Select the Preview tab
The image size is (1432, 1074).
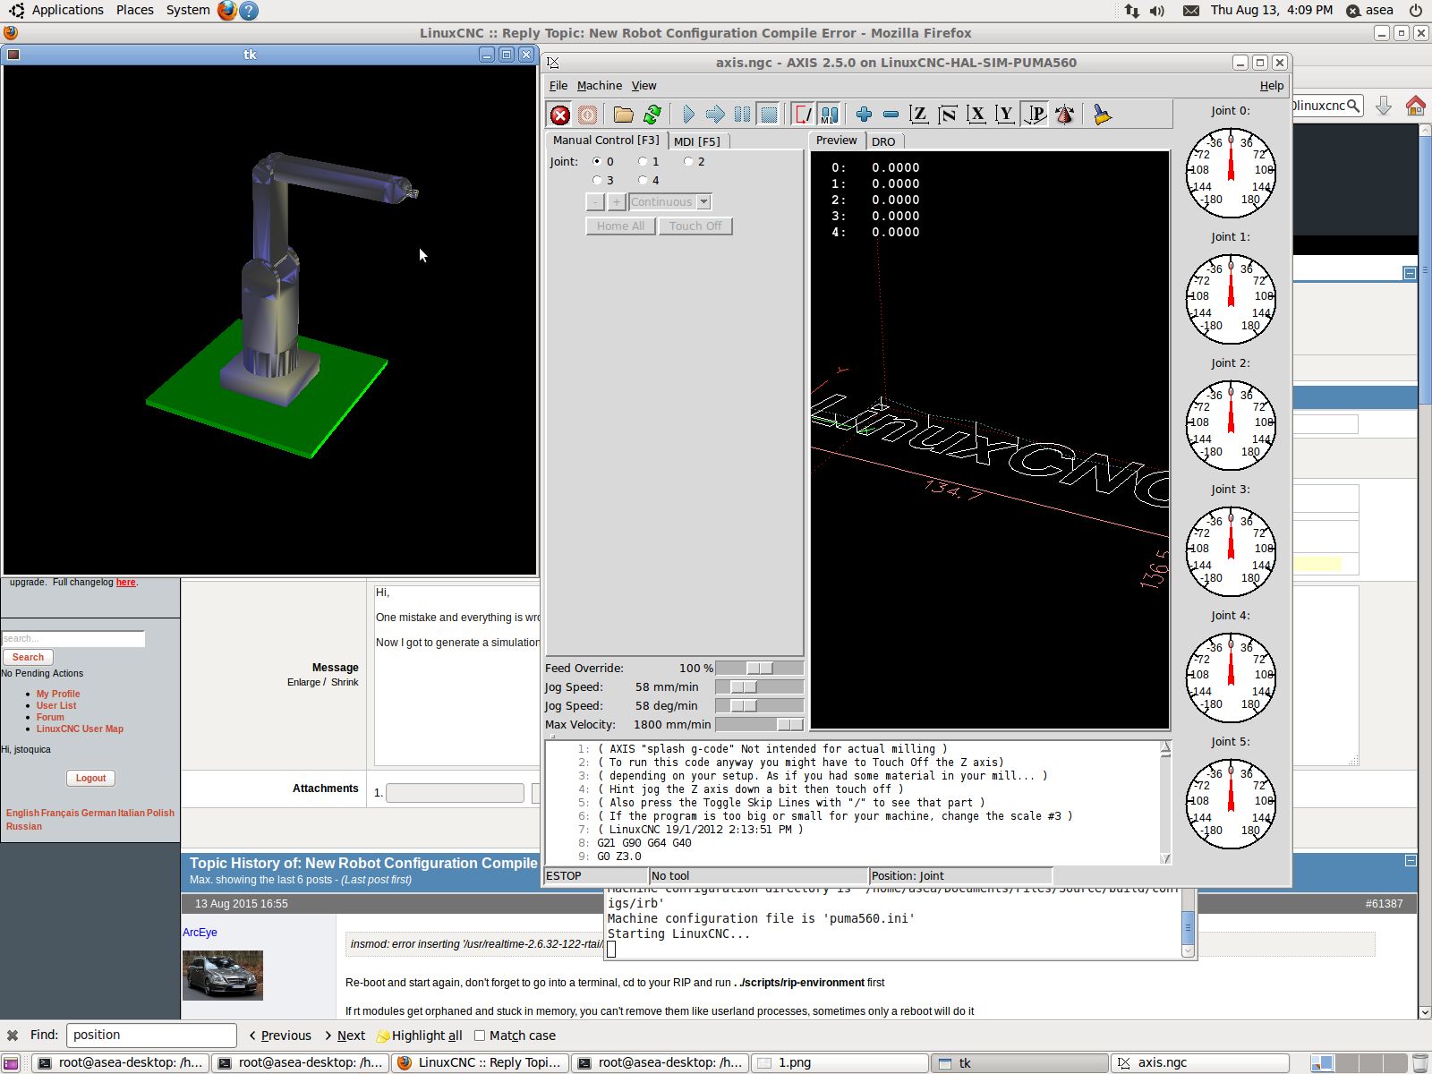click(x=837, y=141)
